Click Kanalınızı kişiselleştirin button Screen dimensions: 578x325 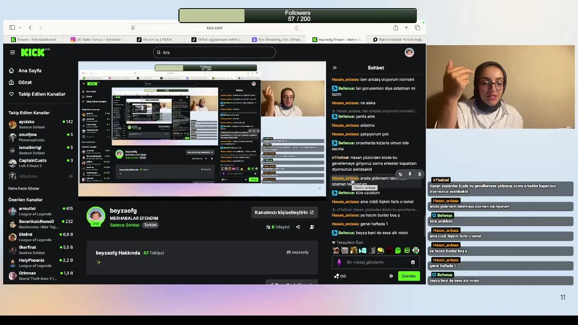click(x=284, y=213)
